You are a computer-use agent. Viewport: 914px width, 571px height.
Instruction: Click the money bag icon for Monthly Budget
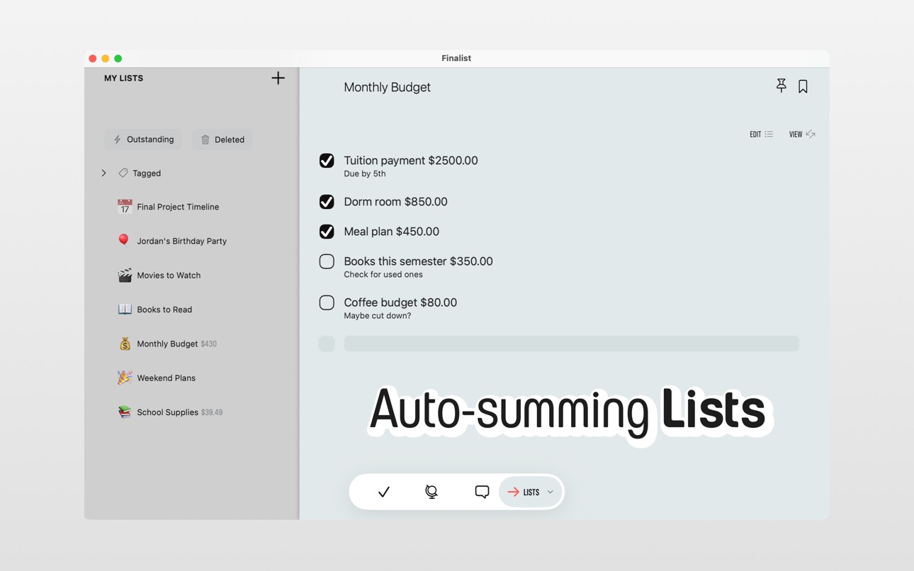(x=125, y=344)
